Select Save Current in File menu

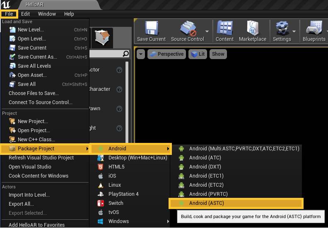[45, 48]
